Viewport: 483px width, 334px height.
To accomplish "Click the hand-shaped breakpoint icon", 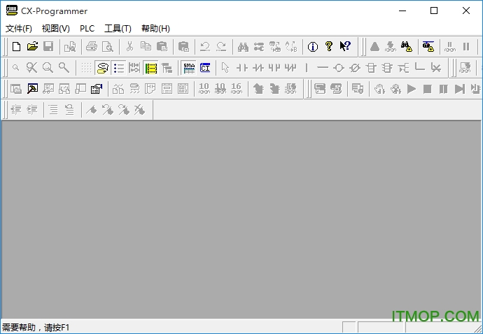I will pyautogui.click(x=379, y=89).
